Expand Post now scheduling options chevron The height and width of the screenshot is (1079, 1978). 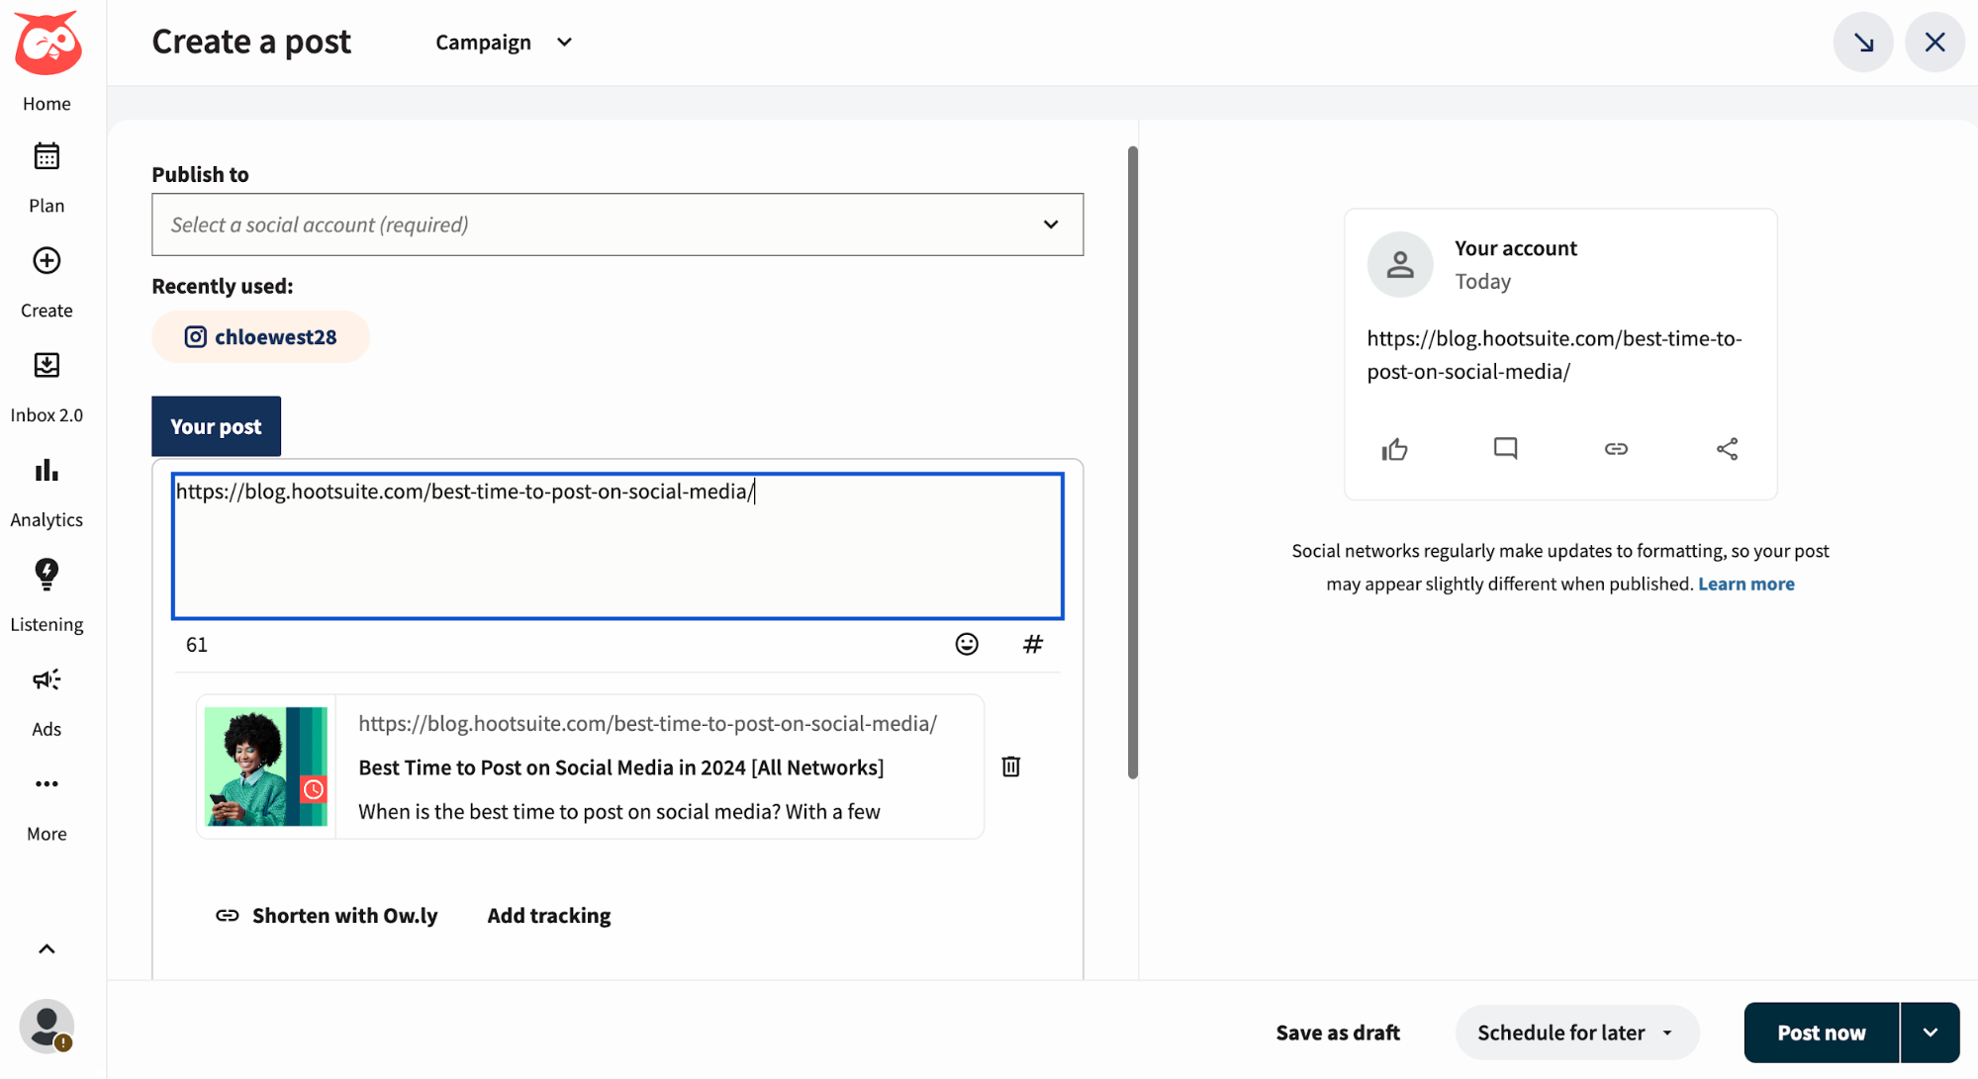1930,1032
